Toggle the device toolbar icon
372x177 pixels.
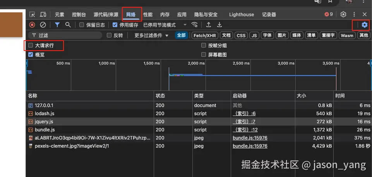pyautogui.click(x=43, y=14)
